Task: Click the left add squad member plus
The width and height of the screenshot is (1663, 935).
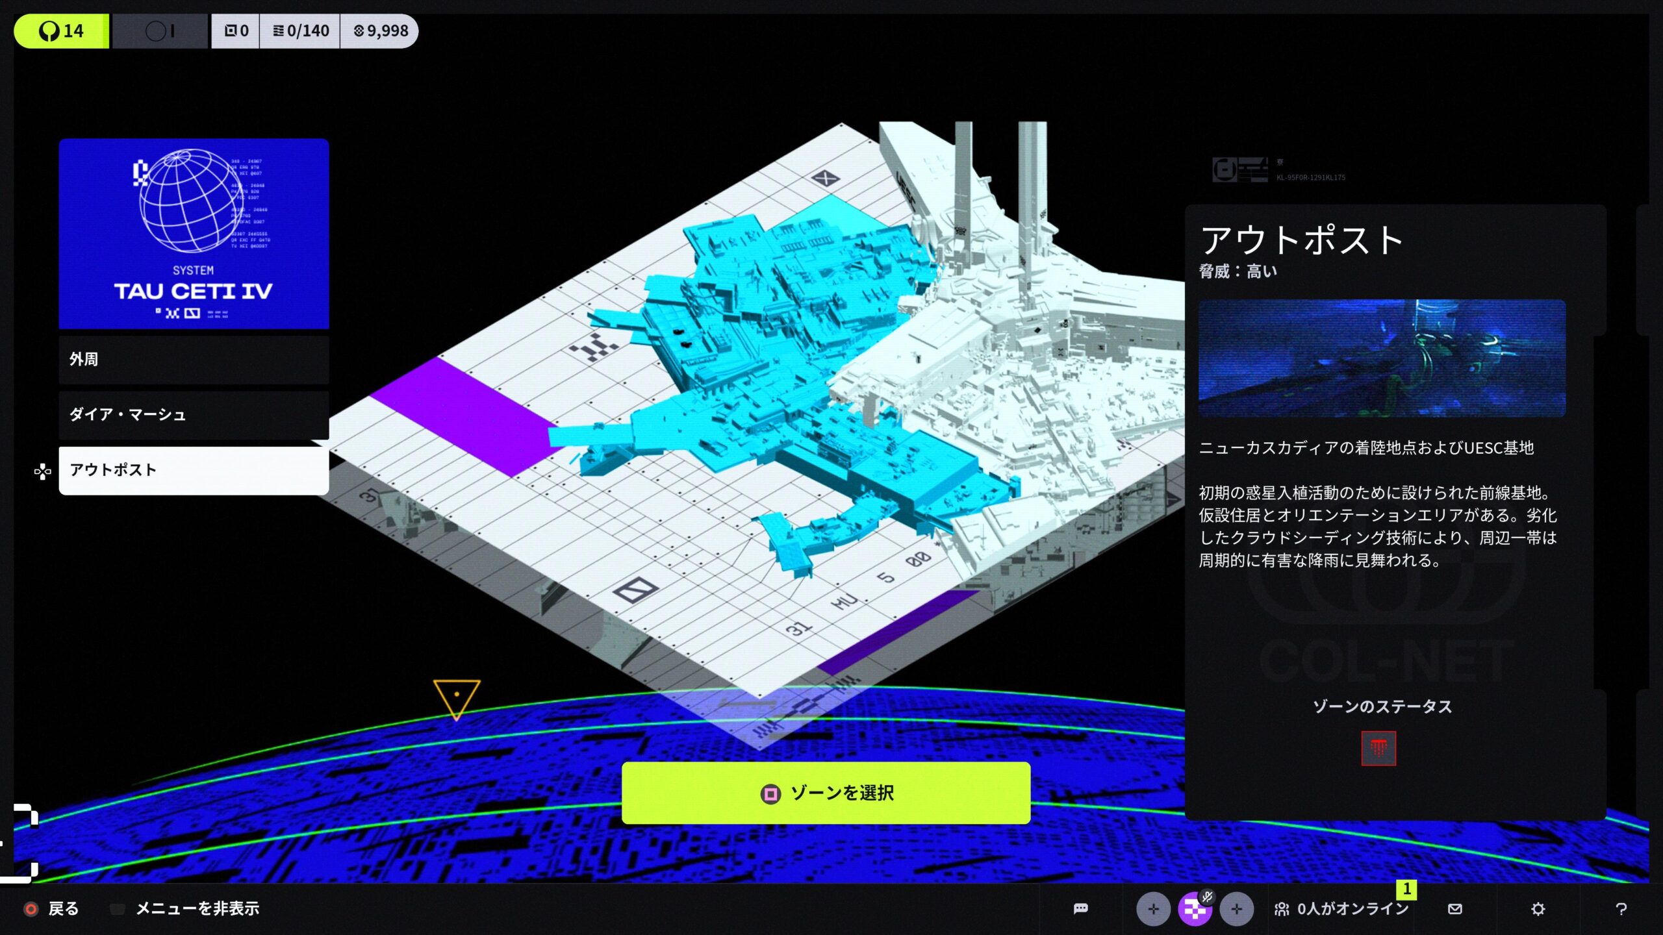Action: [x=1153, y=909]
